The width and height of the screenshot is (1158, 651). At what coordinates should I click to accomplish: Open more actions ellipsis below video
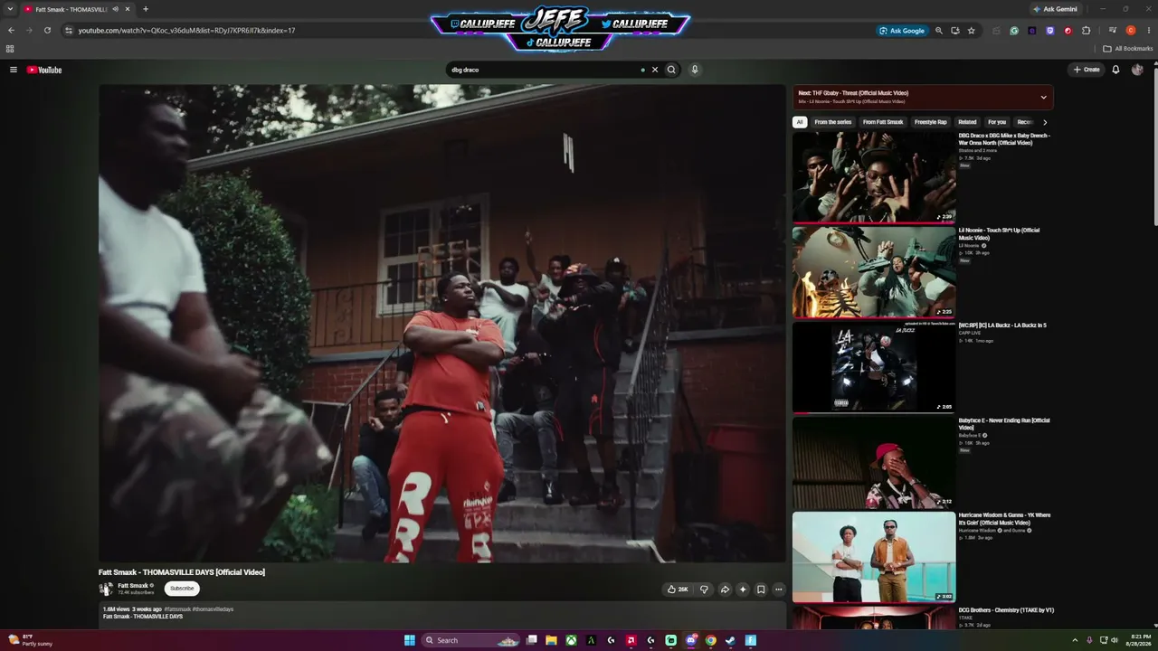pyautogui.click(x=779, y=590)
